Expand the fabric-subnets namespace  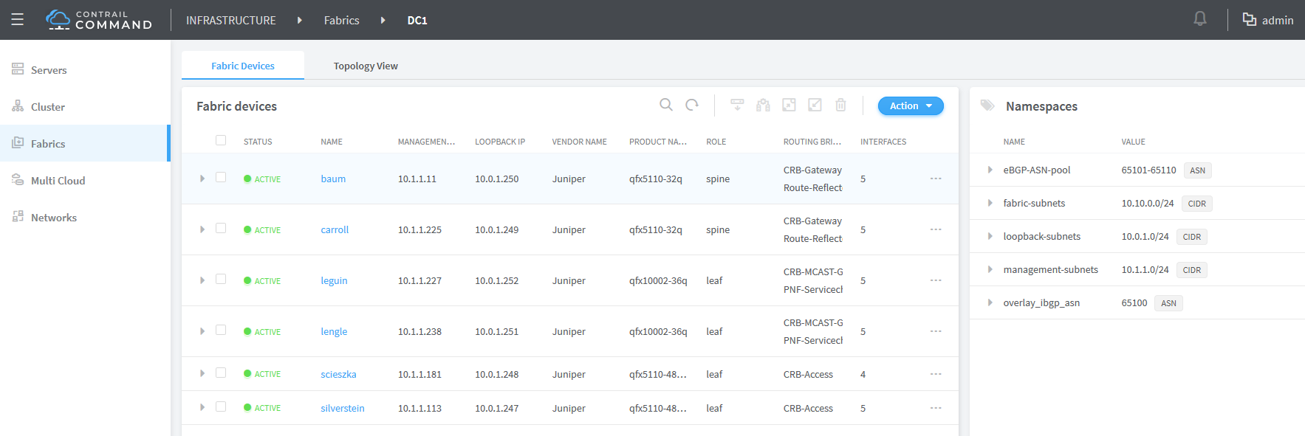coord(990,203)
